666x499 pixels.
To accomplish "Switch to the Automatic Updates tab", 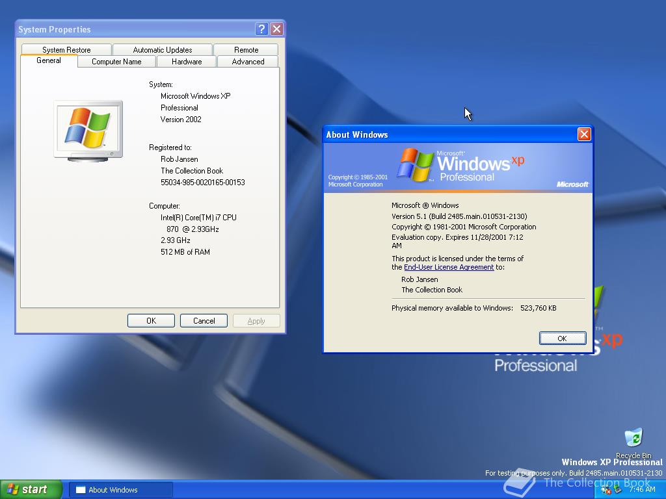I will 162,49.
